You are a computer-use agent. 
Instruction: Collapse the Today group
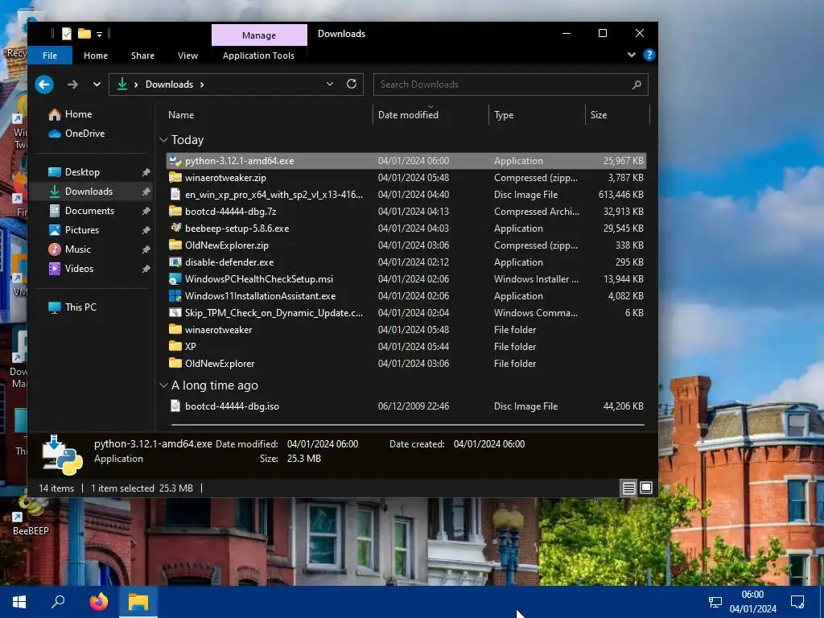[x=163, y=140]
